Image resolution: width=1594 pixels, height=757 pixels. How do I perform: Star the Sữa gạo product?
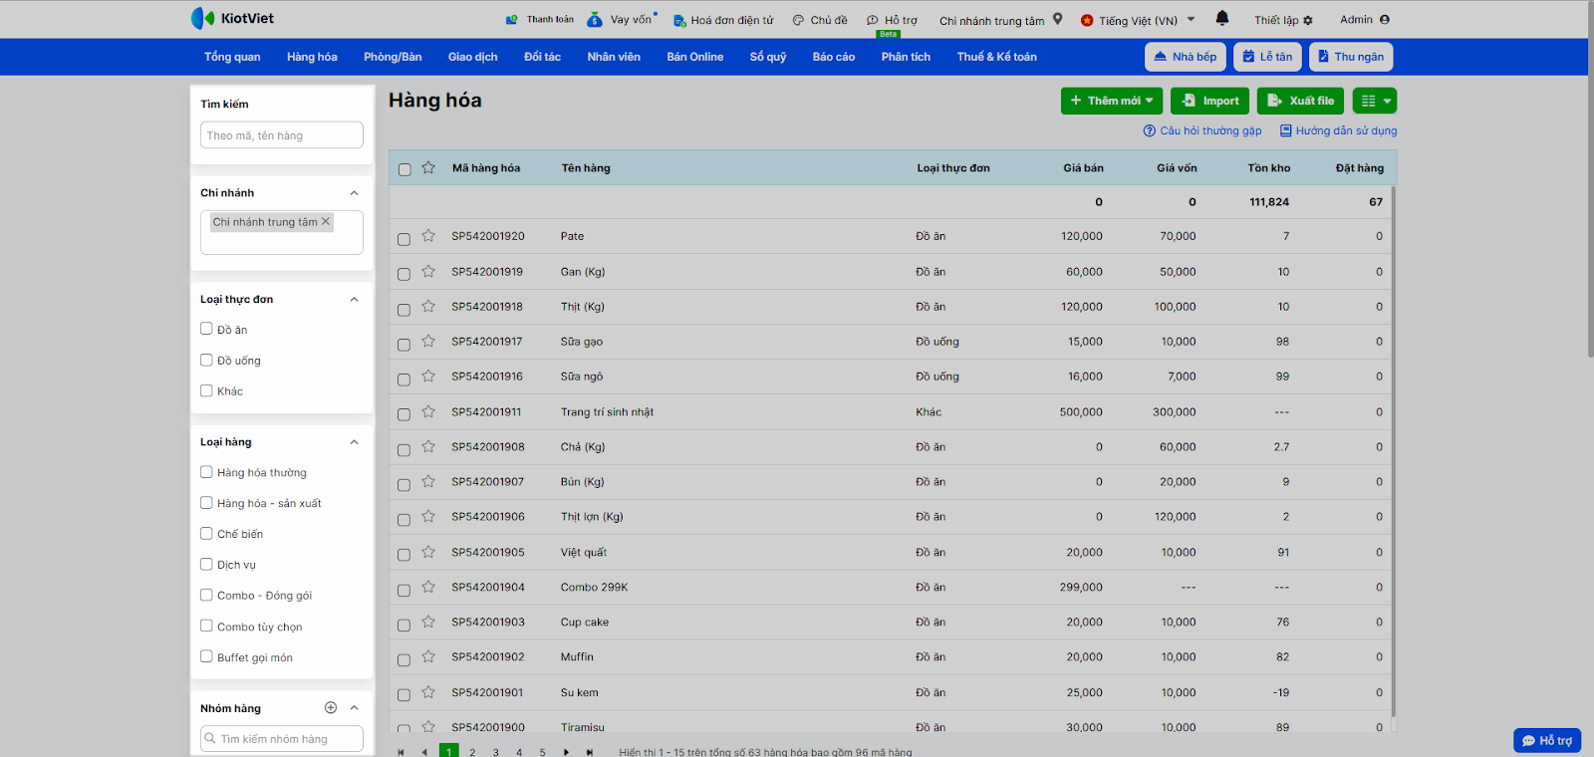pyautogui.click(x=428, y=341)
